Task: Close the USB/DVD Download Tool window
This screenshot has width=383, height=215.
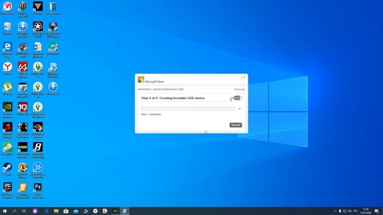Action: pos(244,78)
